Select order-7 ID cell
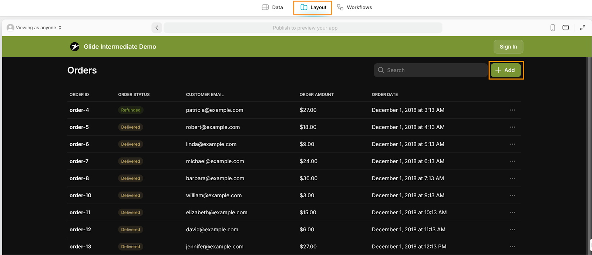The image size is (592, 255). (x=79, y=161)
